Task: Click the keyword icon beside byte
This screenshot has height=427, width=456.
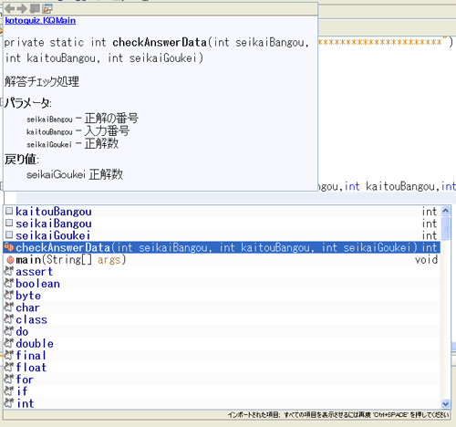Action: coord(9,295)
